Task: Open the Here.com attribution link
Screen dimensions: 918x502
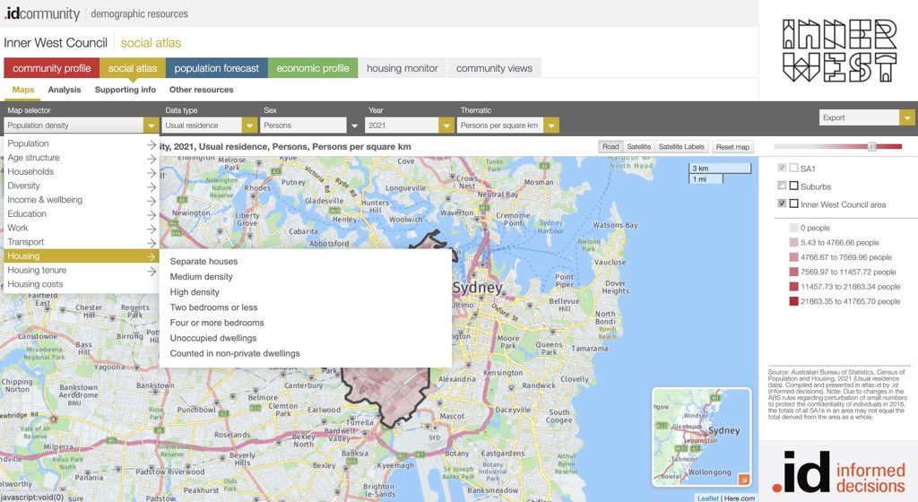Action: point(740,498)
